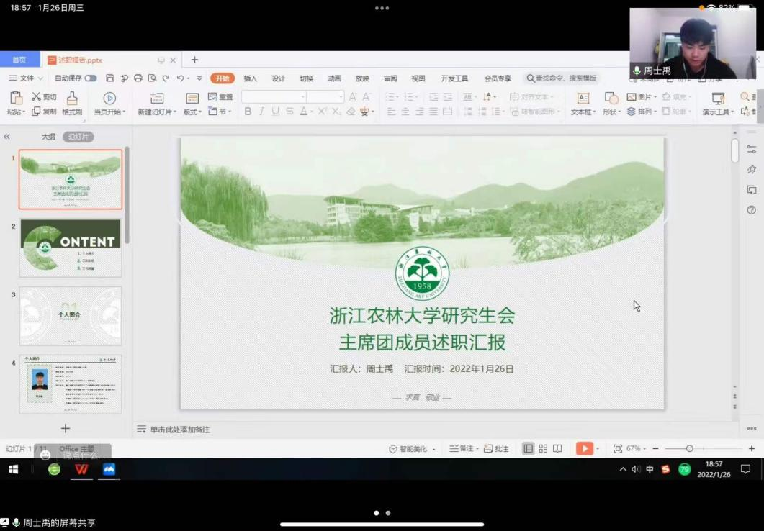The image size is (764, 531).
Task: Open the help question mark in right sidebar
Action: 751,210
